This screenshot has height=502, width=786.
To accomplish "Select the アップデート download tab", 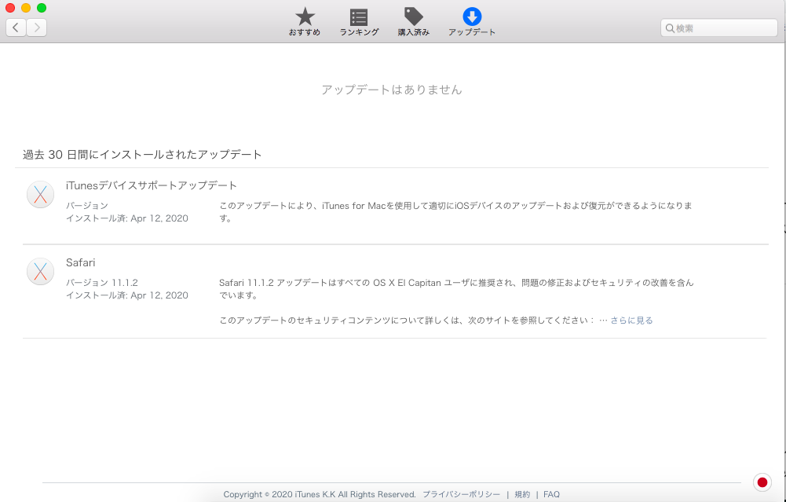I will pyautogui.click(x=472, y=22).
